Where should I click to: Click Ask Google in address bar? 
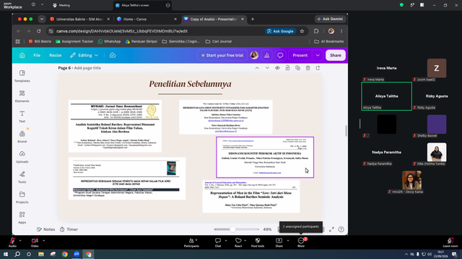[x=280, y=31]
